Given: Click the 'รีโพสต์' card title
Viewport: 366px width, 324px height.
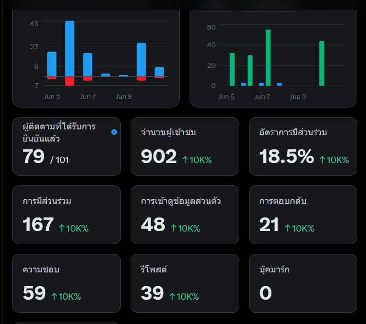Looking at the screenshot, I should (x=154, y=270).
